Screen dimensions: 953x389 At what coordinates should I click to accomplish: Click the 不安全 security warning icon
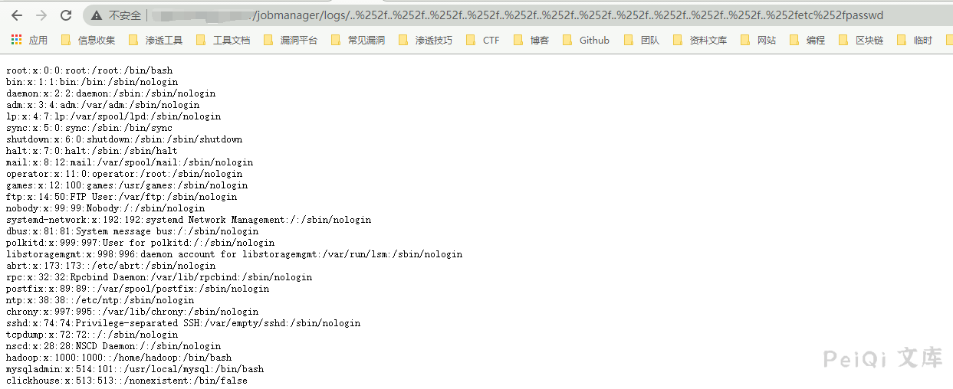pos(97,15)
